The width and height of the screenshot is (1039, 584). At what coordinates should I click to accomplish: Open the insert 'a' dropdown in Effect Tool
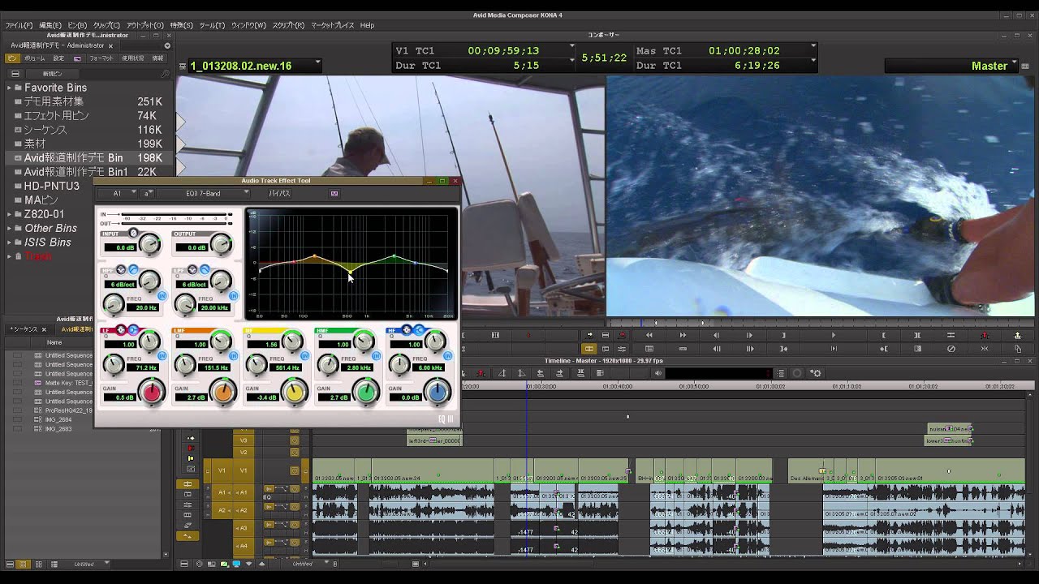[x=148, y=194]
